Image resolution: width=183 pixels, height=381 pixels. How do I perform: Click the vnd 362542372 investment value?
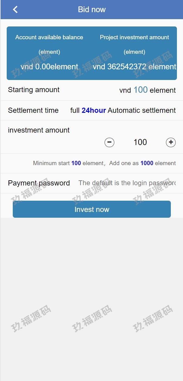pyautogui.click(x=134, y=67)
